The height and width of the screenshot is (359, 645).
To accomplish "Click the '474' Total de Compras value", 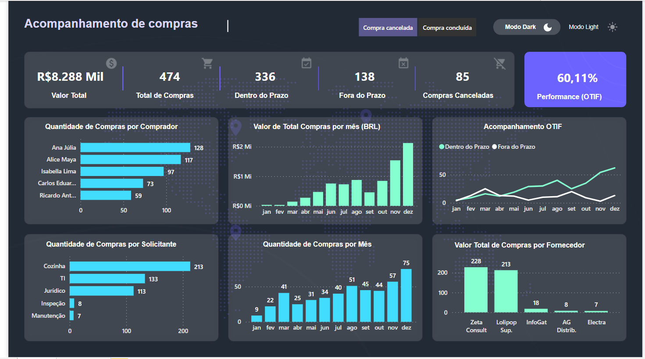I will (x=170, y=77).
